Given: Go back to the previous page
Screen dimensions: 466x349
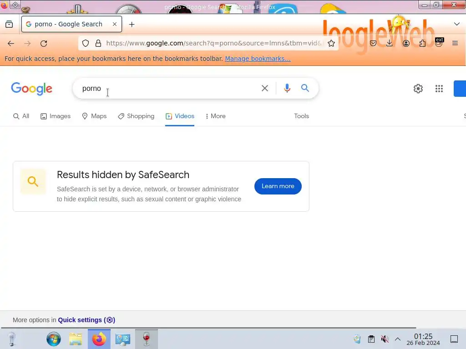Looking at the screenshot, I should click(x=11, y=43).
